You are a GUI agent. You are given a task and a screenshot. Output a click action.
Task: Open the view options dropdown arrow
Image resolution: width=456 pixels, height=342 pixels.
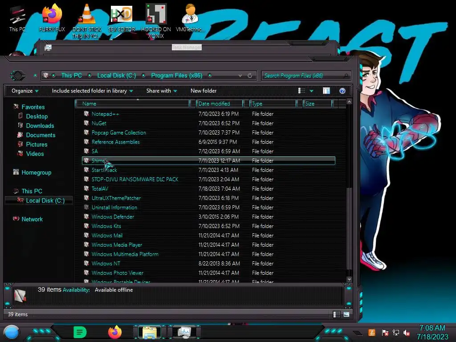311,91
